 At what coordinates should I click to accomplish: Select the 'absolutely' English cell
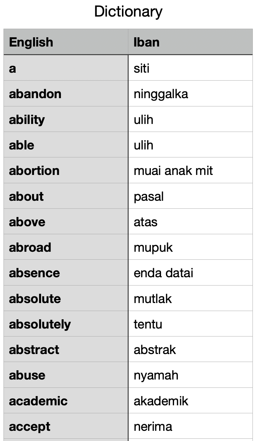tap(66, 324)
